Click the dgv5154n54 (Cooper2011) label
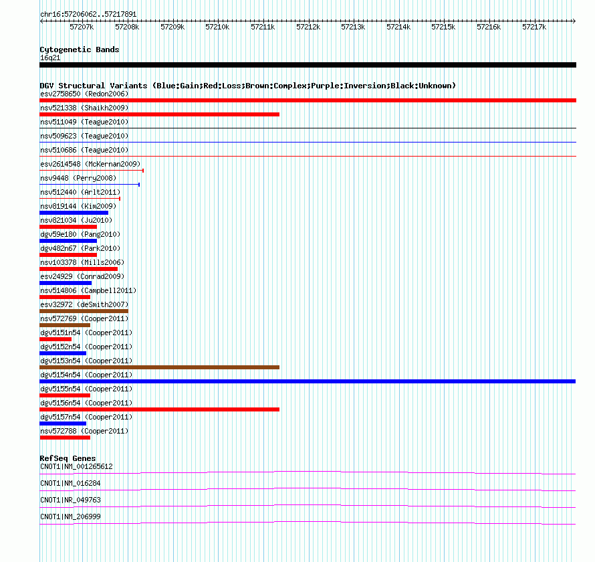Screen dimensions: 595x562 pyautogui.click(x=86, y=375)
